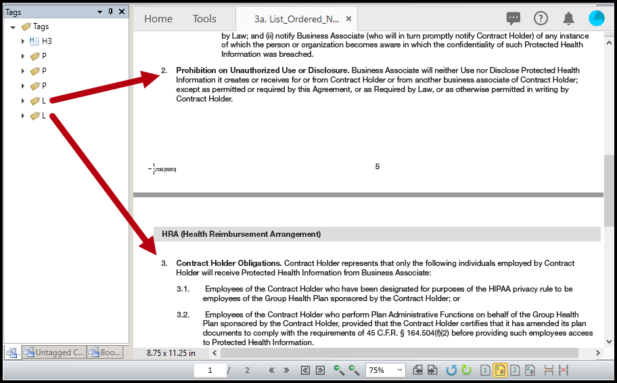Click horizontal scrollbar right arrow
617x383 pixels.
coord(598,353)
